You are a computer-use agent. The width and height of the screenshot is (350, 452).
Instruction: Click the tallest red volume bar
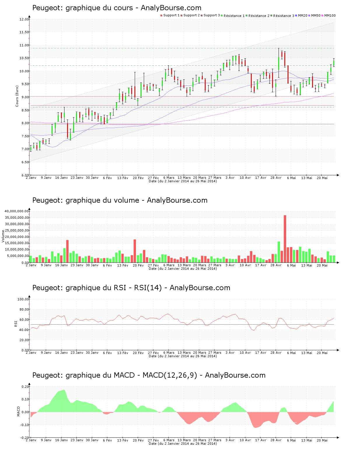285,239
